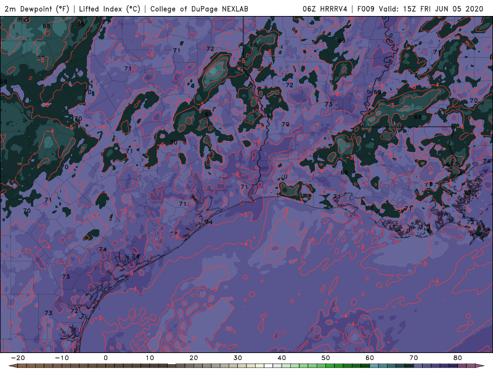
Task: Click the rightmost magenta arrow of the color scale
Action: tap(479, 366)
